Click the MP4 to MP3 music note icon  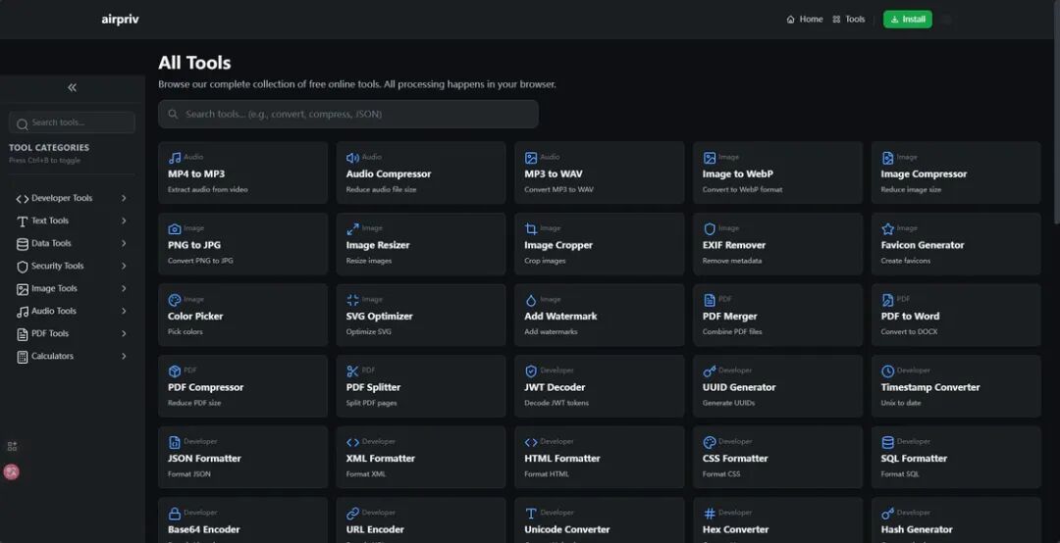point(175,158)
